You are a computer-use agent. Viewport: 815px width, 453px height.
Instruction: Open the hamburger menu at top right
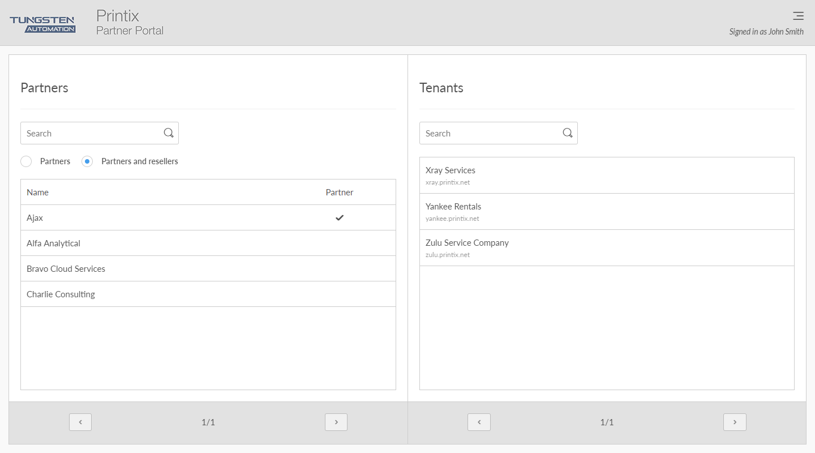(798, 16)
